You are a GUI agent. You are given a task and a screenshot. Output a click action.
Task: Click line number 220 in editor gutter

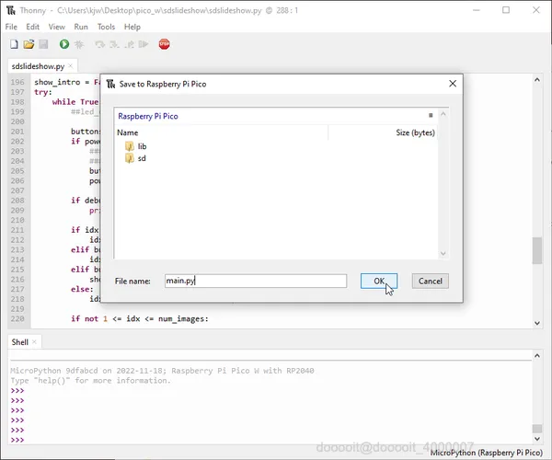click(x=17, y=318)
